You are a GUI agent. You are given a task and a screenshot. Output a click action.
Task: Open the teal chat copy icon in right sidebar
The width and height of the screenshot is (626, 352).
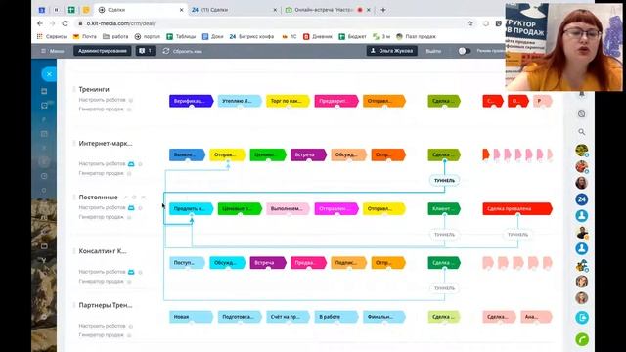(582, 317)
